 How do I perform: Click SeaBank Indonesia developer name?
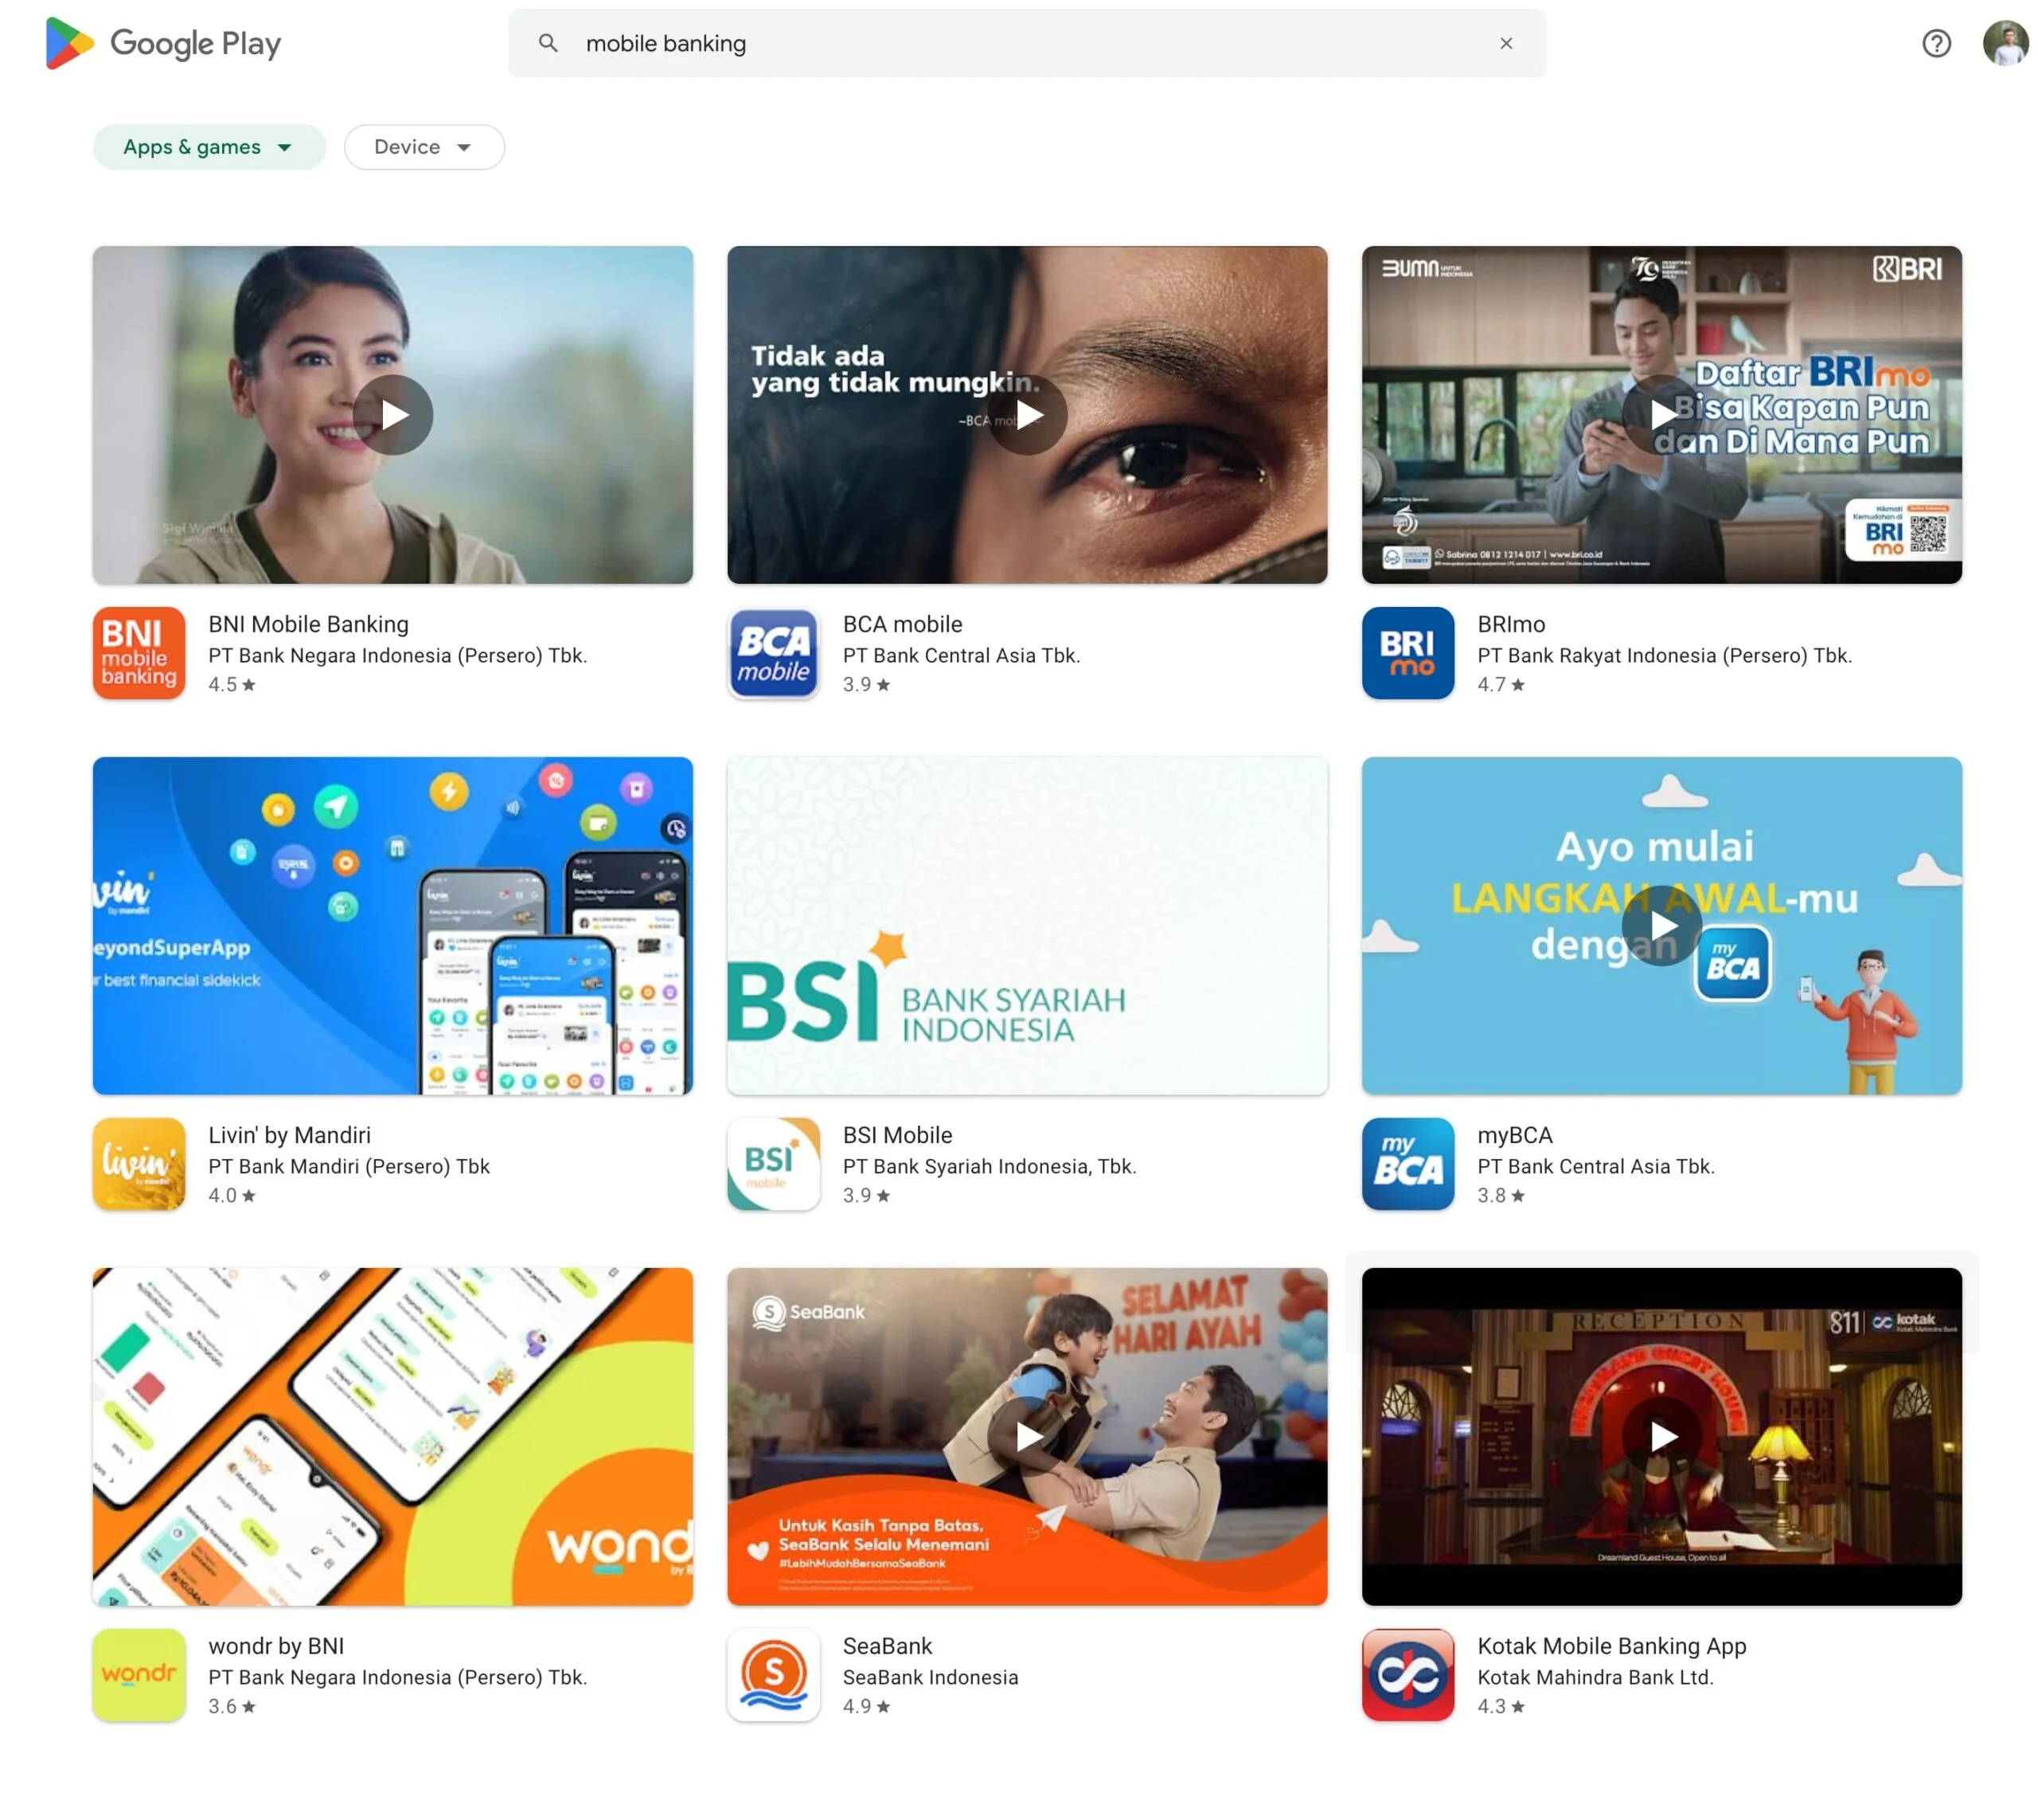pos(930,1677)
